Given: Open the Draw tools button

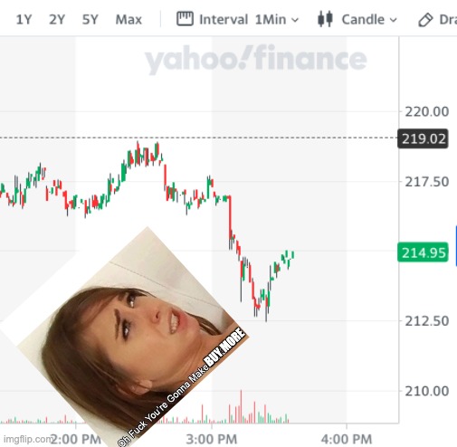Looking at the screenshot, I should [x=437, y=20].
